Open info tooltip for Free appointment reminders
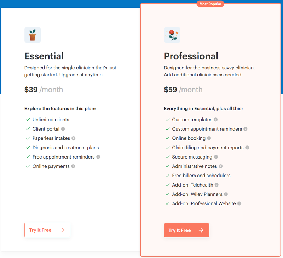Screen dimensions: 283x258 pos(98,157)
